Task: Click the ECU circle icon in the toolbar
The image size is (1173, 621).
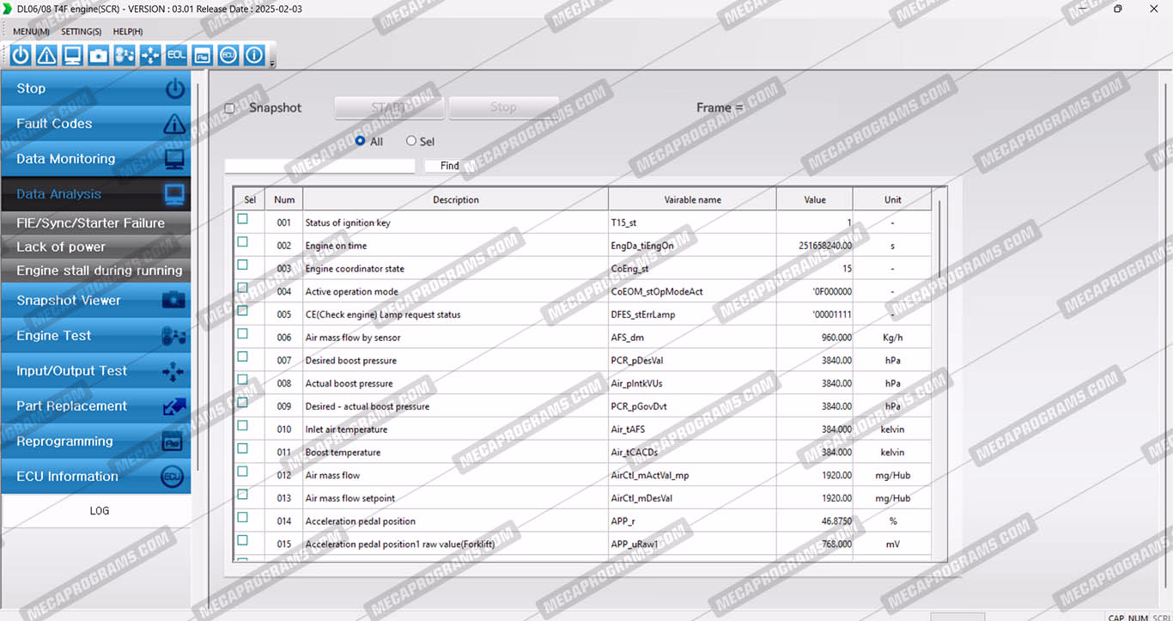Action: (x=228, y=55)
